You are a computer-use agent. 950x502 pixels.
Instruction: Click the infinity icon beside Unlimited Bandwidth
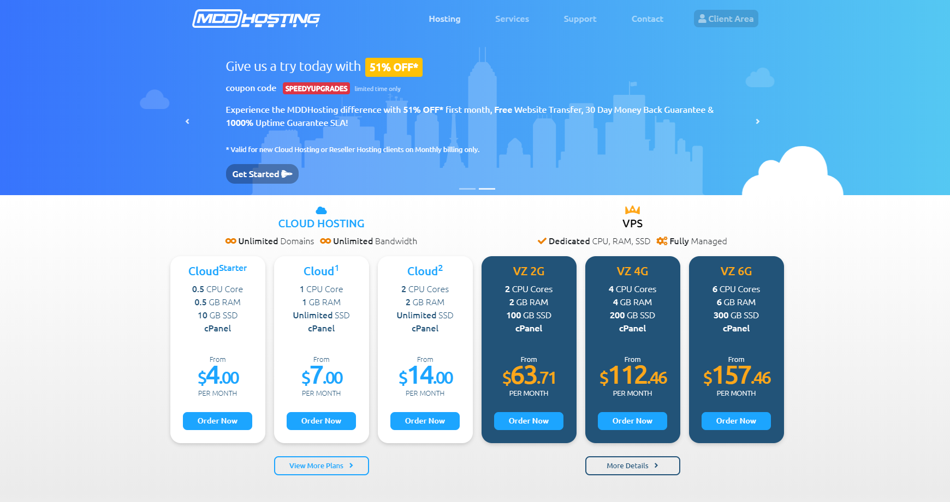(325, 241)
